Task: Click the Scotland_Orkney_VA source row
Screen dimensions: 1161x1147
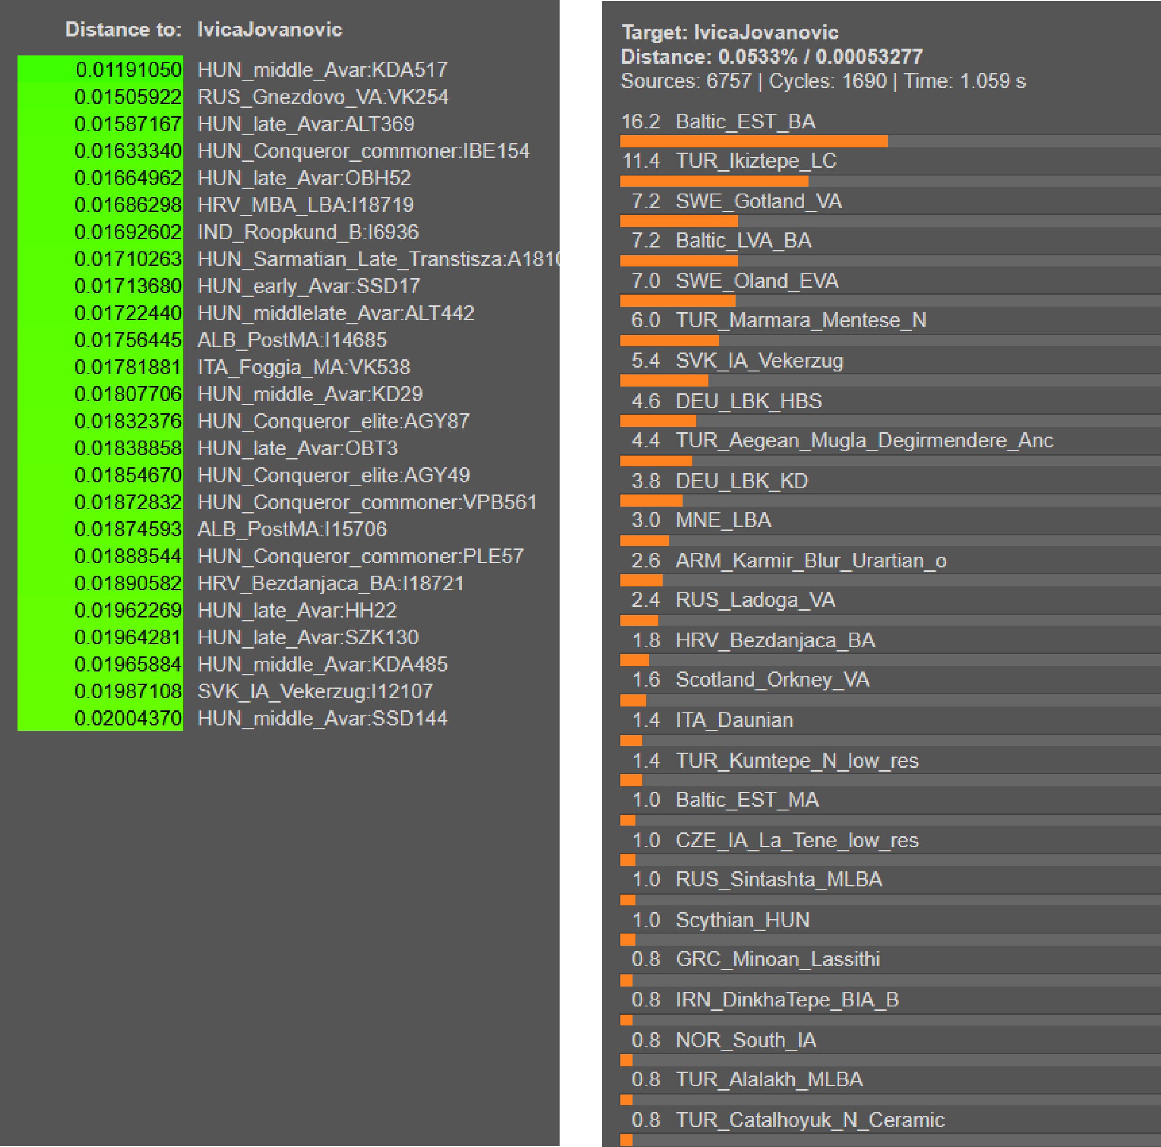Action: [772, 680]
